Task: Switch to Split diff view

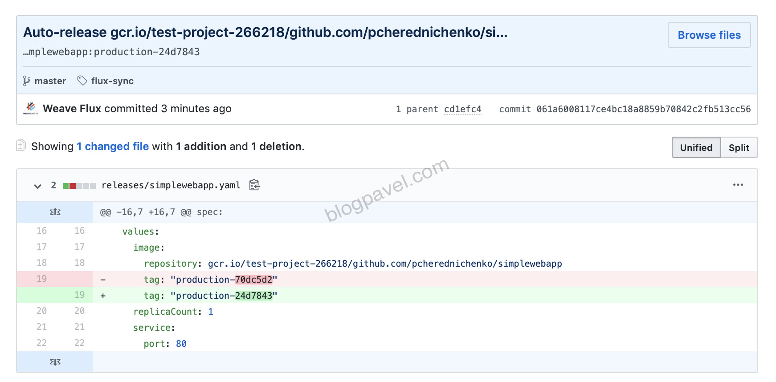Action: point(739,147)
